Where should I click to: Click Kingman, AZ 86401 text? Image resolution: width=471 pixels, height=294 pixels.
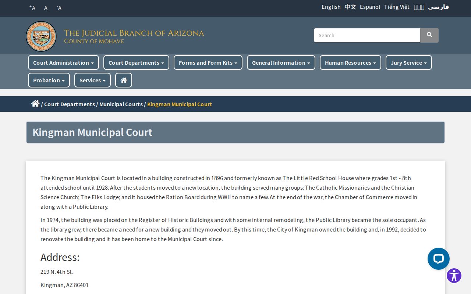pos(64,285)
